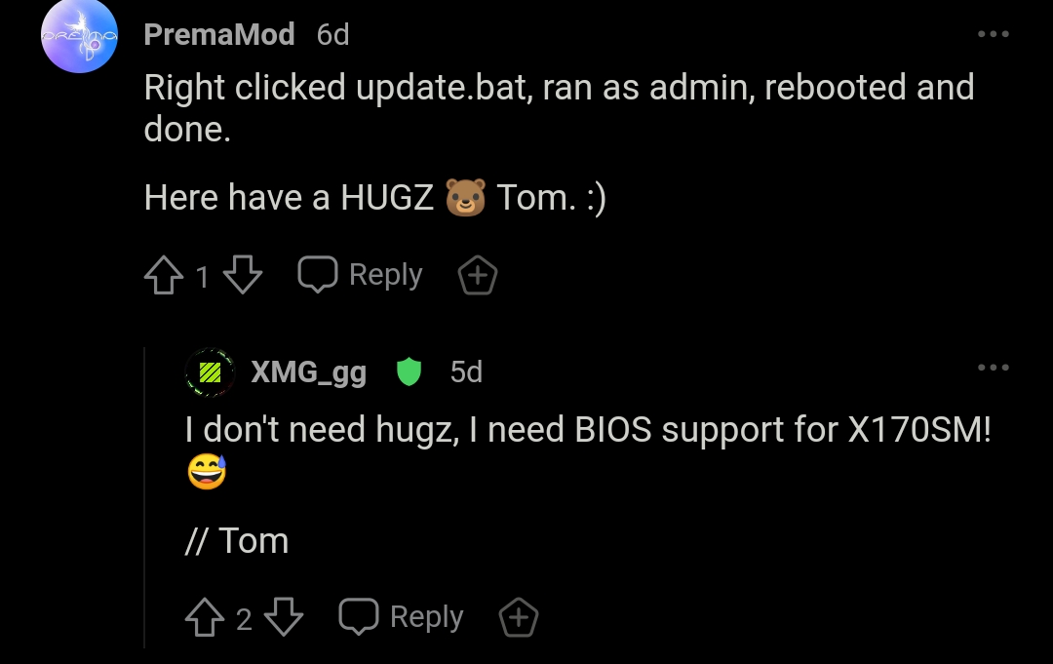Give an award to XMG_gg's reply
The height and width of the screenshot is (664, 1053).
pos(519,618)
